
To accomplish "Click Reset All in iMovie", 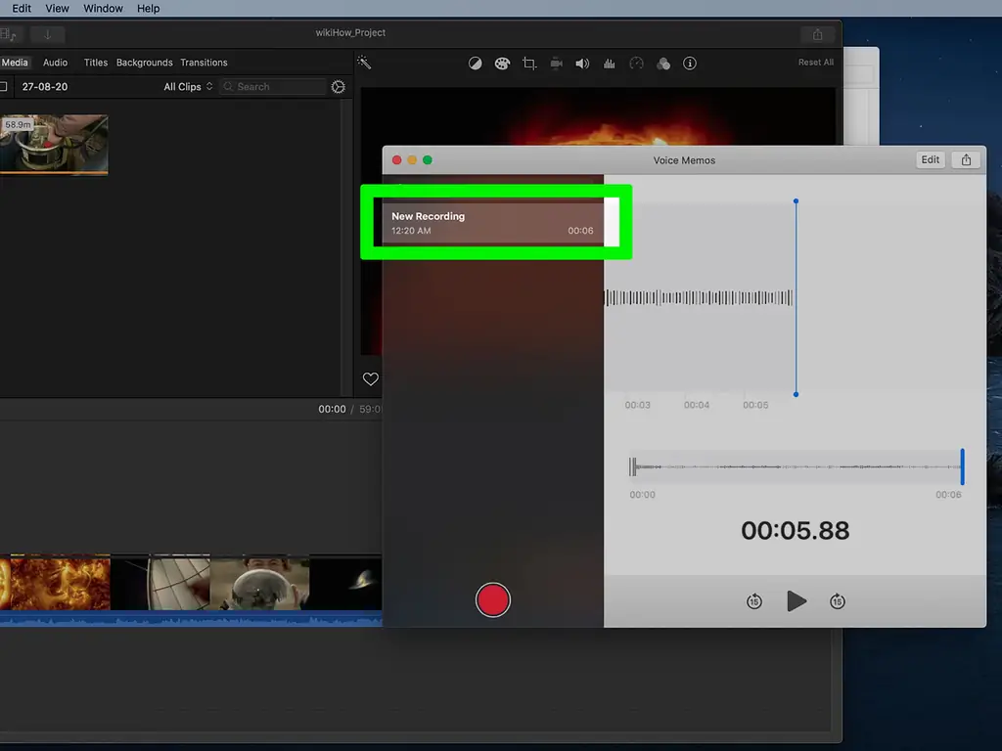I will tap(815, 62).
